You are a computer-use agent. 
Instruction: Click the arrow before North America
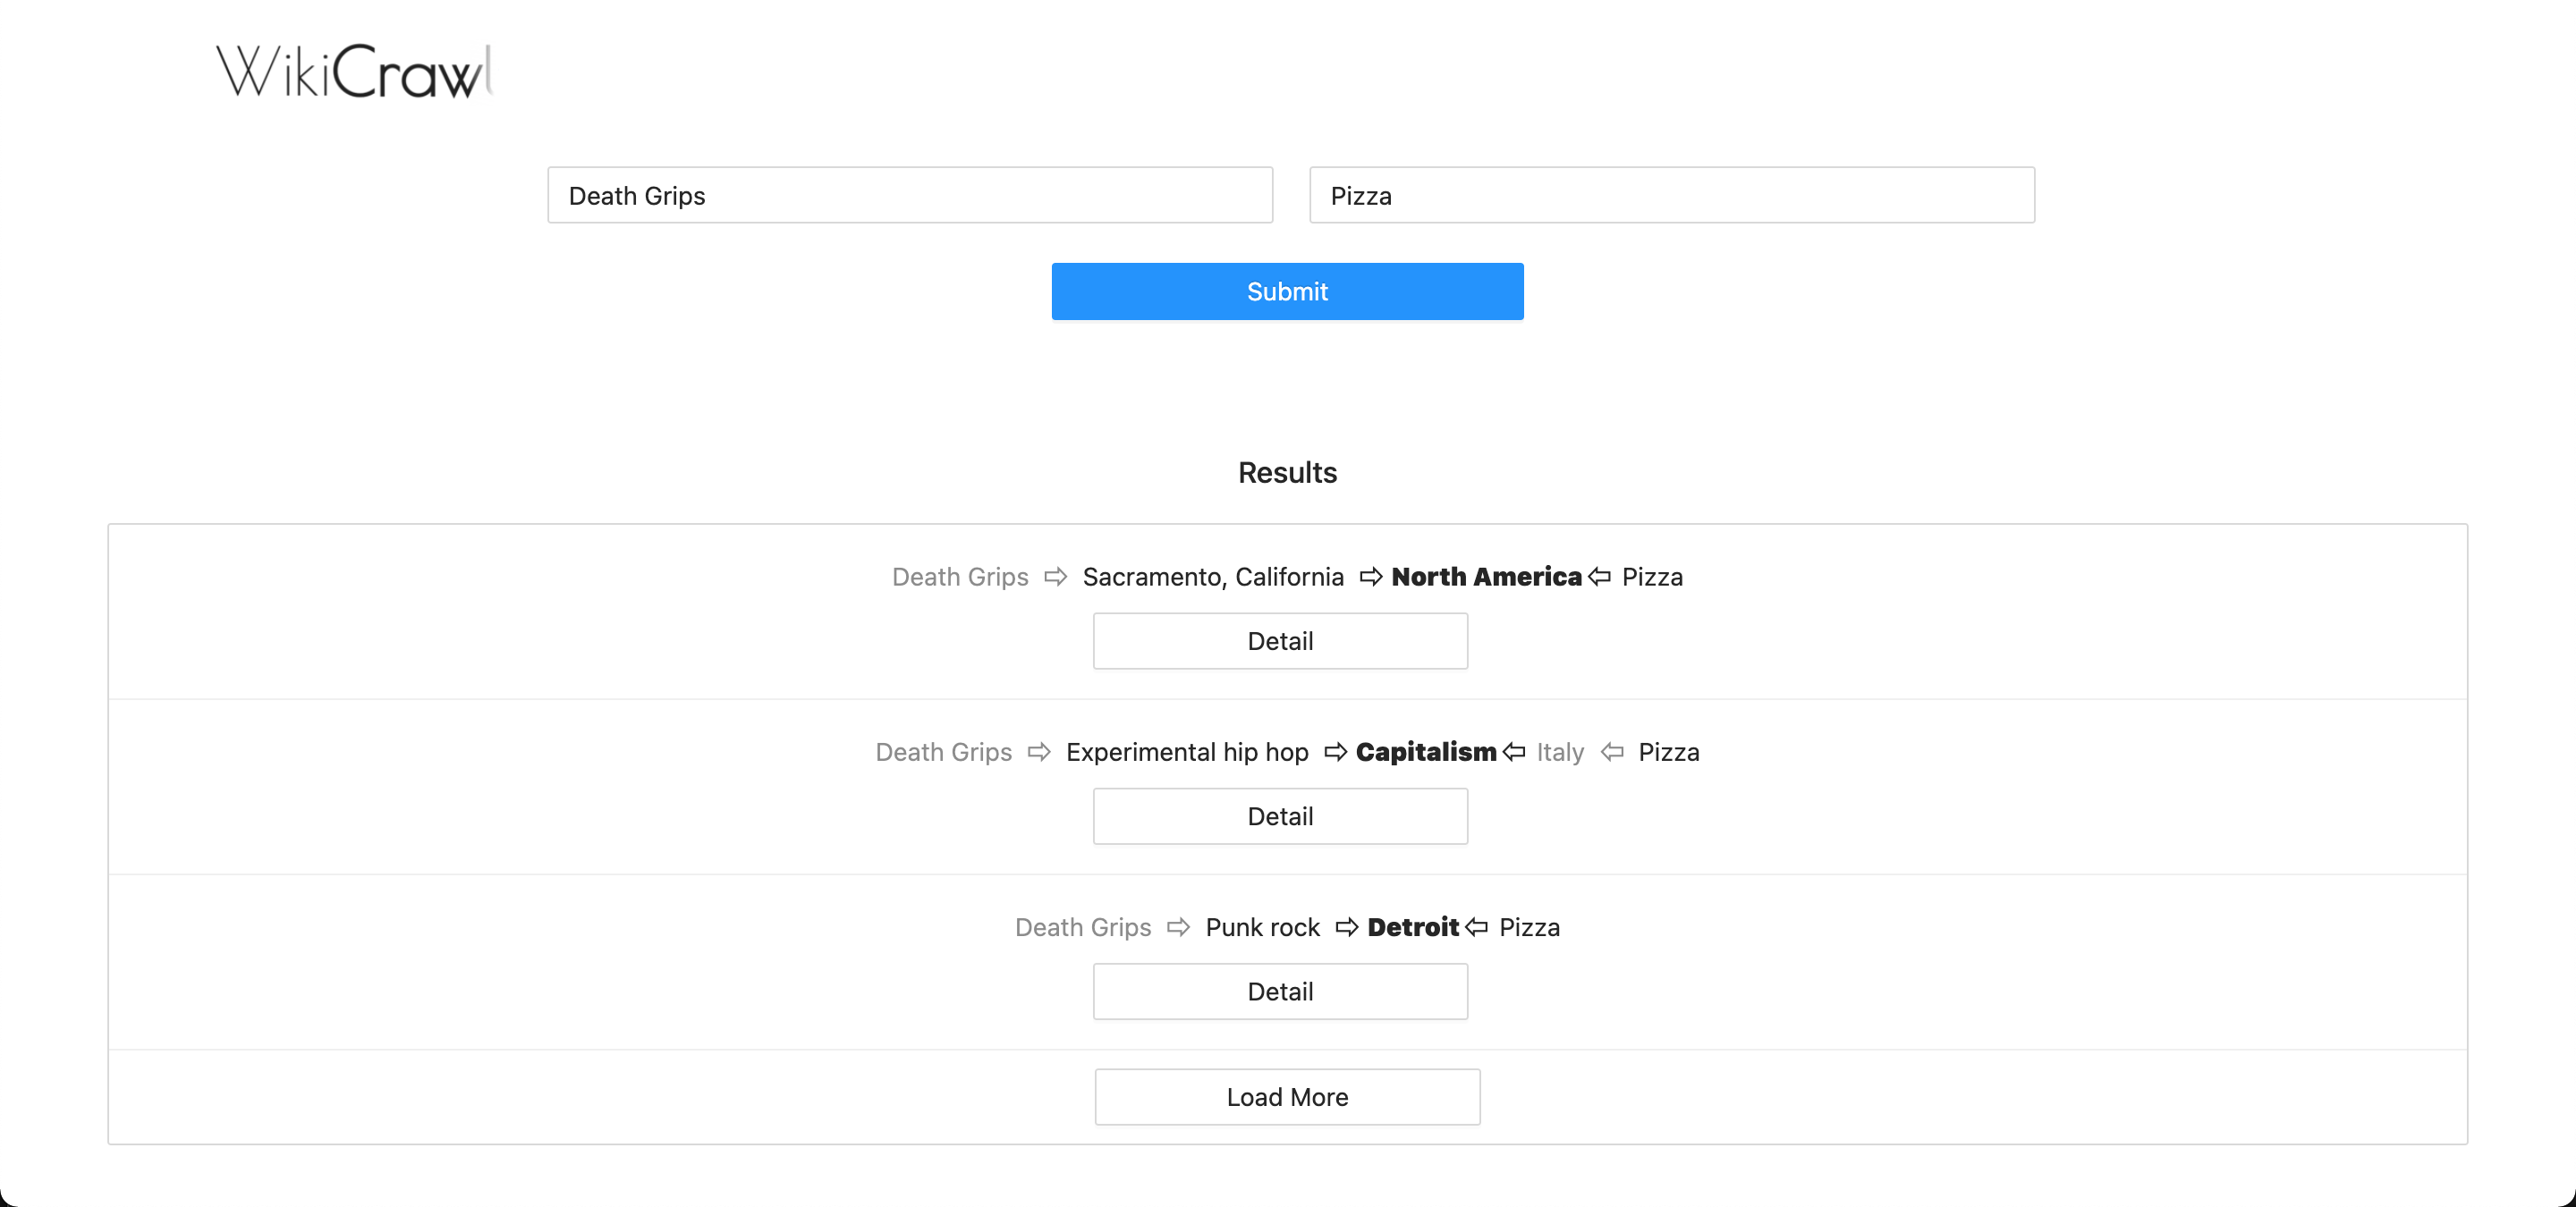click(1371, 577)
